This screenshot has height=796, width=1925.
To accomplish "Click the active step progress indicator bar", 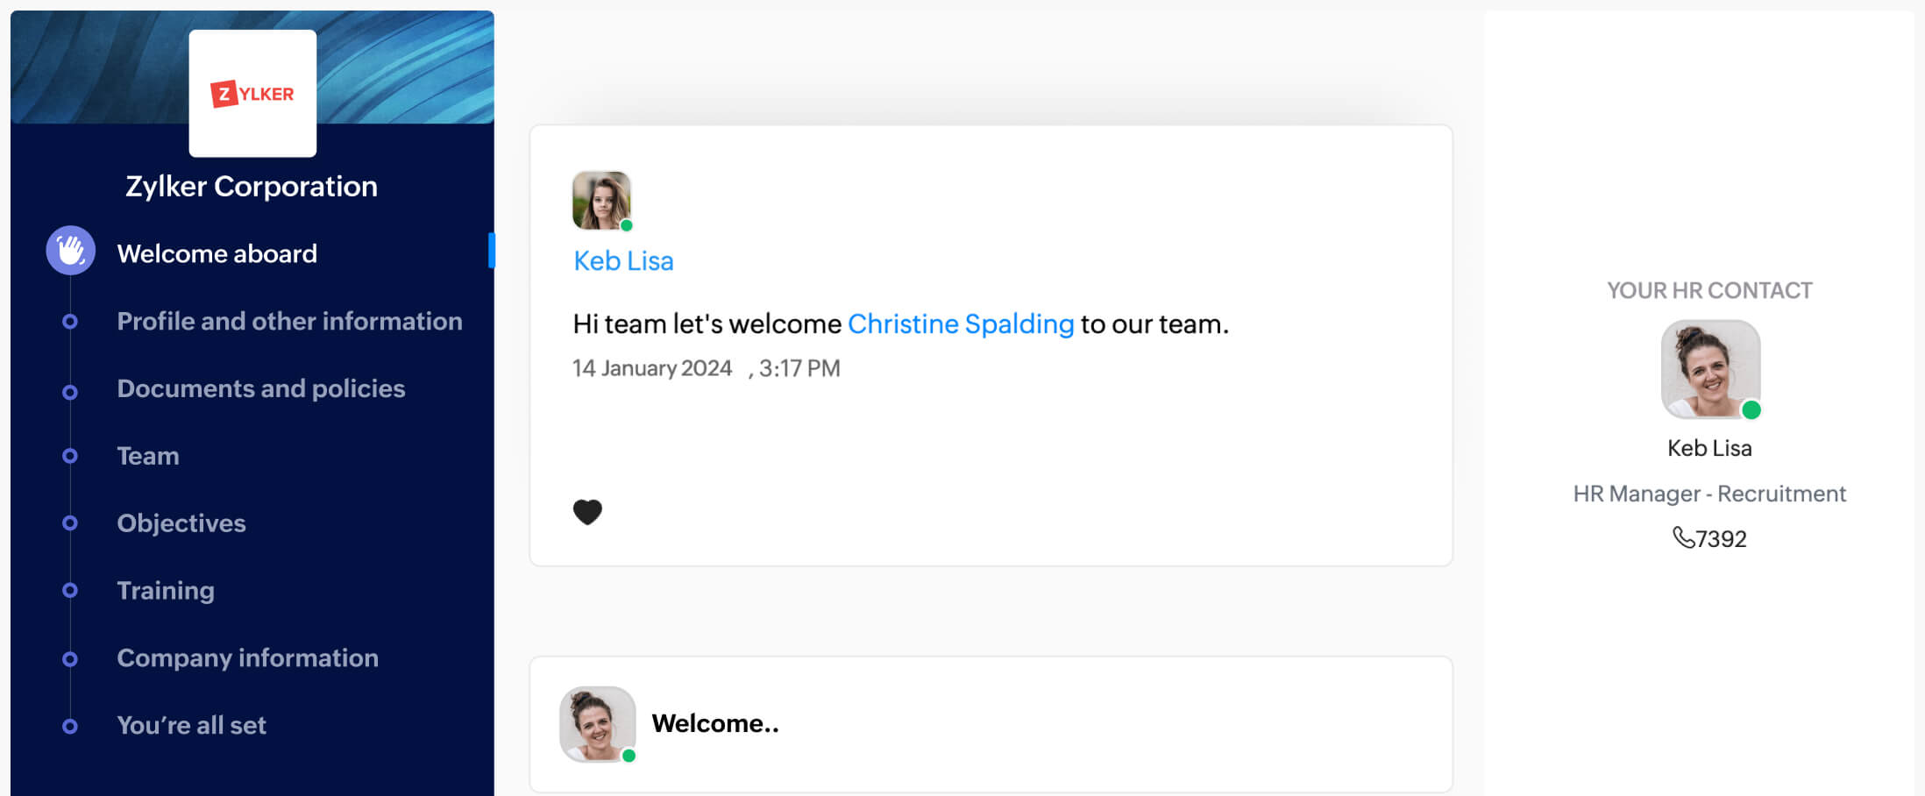I will pos(493,250).
